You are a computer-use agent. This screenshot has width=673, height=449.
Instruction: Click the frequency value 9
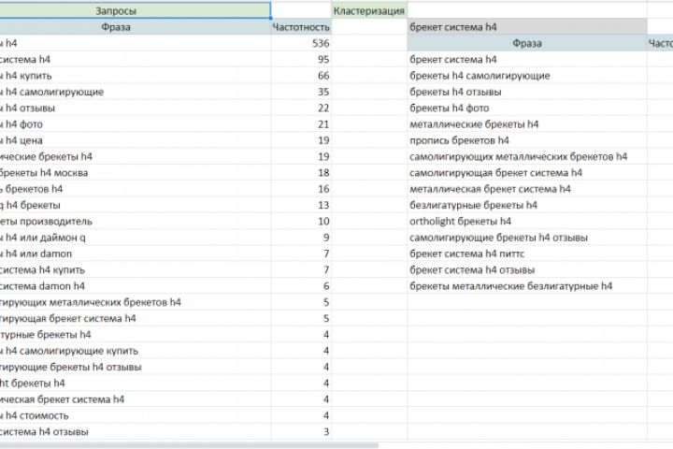(301, 238)
